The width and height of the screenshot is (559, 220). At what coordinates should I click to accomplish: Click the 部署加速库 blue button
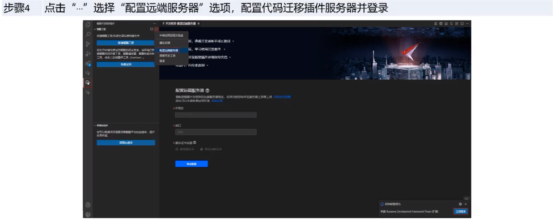126,143
